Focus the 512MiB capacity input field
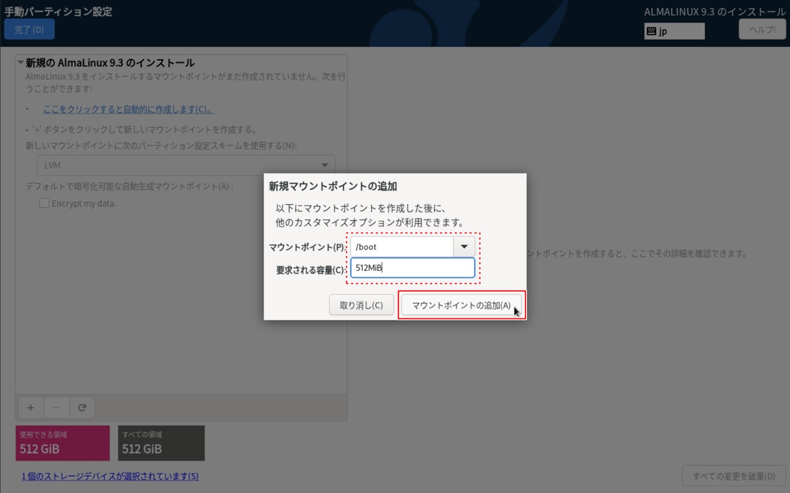Image resolution: width=790 pixels, height=493 pixels. click(412, 268)
